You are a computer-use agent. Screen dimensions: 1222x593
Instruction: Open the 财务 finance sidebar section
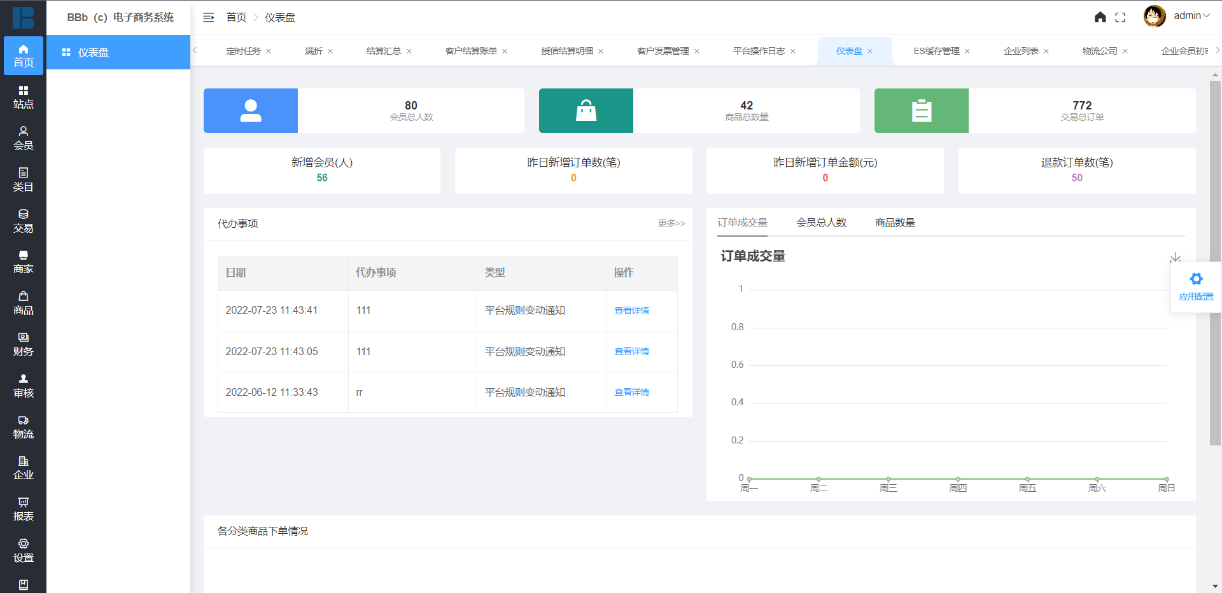tap(24, 344)
